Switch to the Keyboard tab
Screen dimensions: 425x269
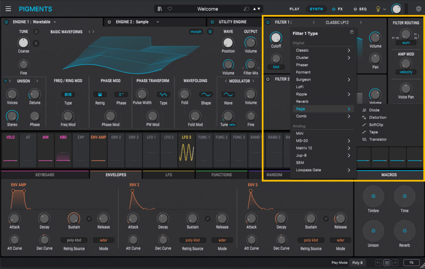pos(45,175)
